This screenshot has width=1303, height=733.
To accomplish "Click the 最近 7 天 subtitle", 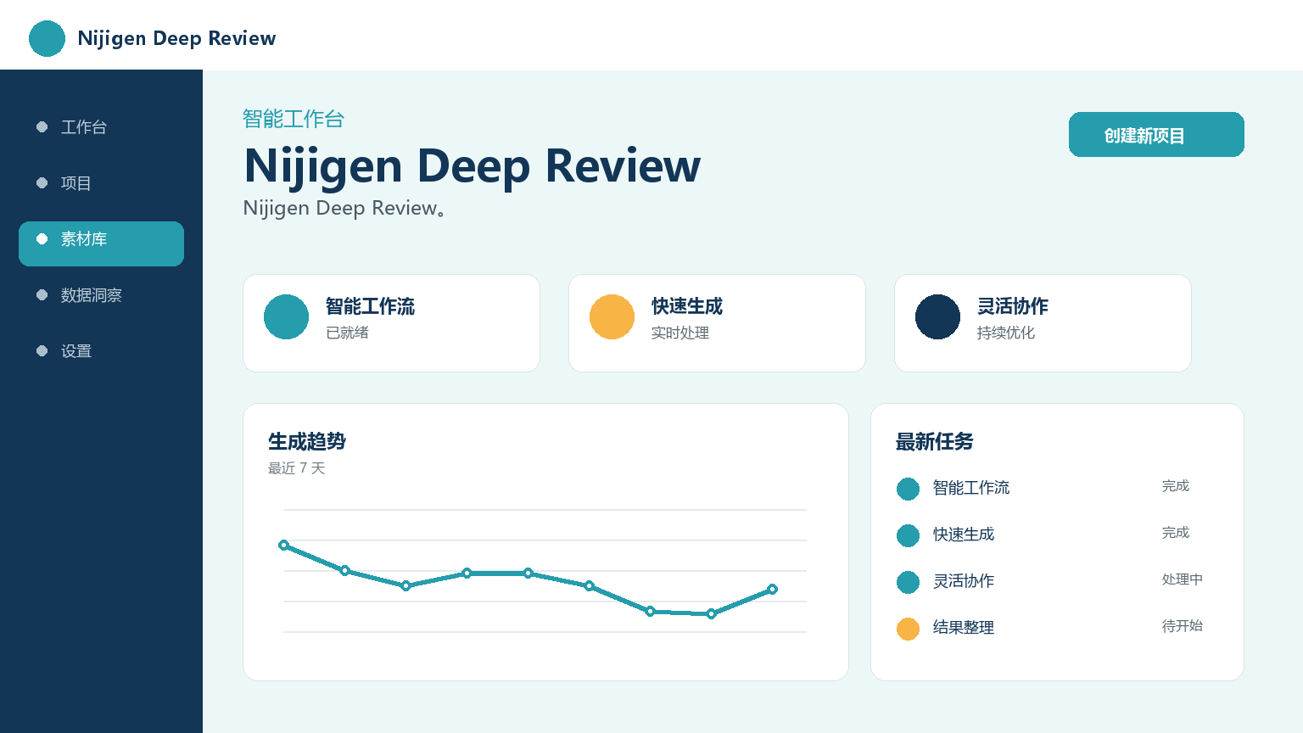I will click(x=297, y=468).
